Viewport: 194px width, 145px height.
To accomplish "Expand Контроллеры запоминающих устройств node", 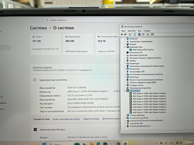I will click(125, 74).
